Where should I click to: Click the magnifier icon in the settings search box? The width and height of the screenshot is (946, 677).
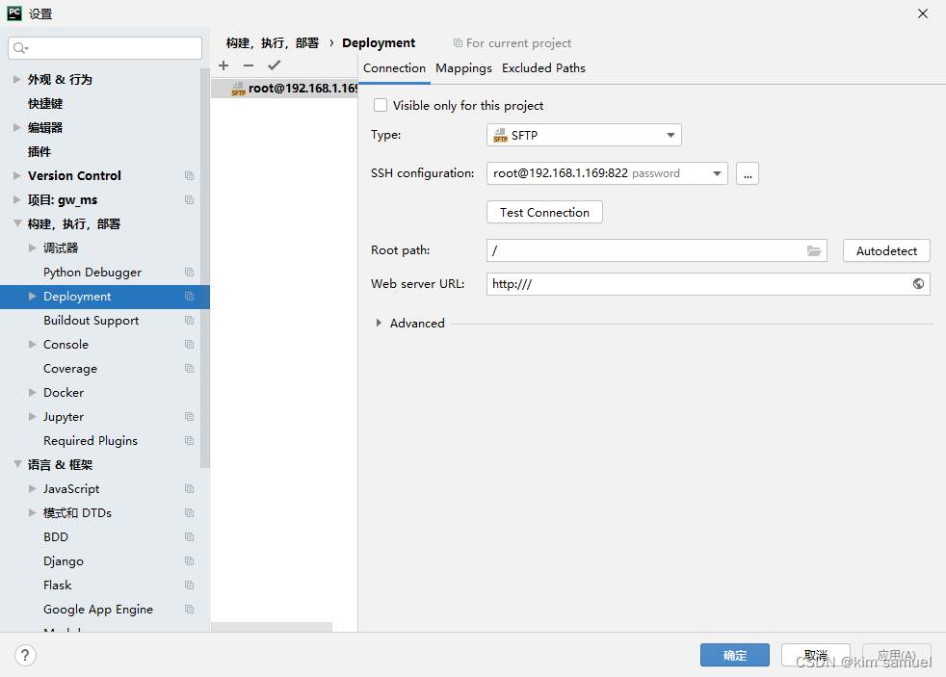coord(19,47)
